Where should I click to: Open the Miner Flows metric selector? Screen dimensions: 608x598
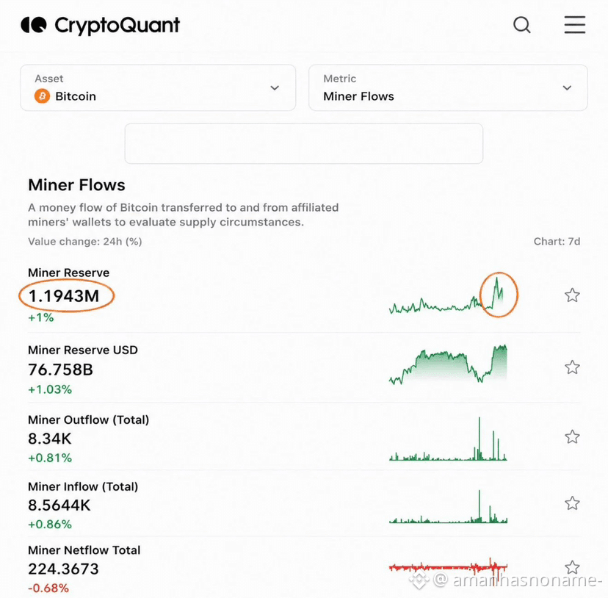(x=448, y=87)
